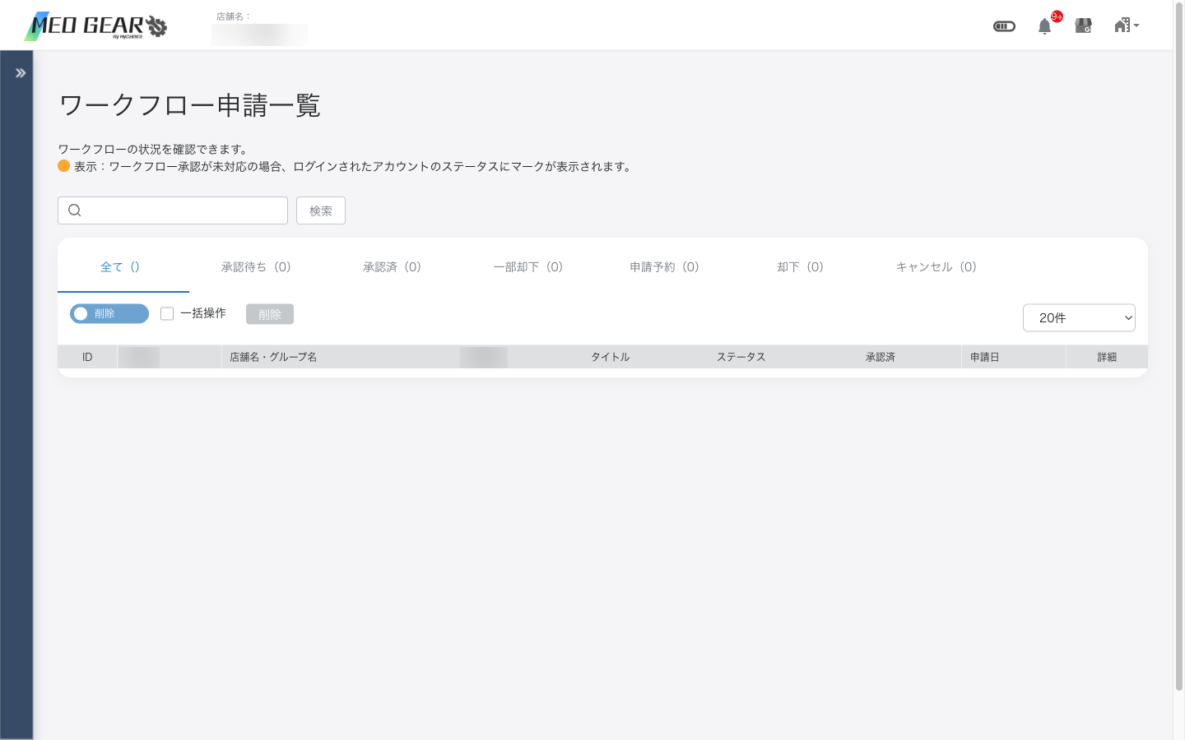Image resolution: width=1185 pixels, height=740 pixels.
Task: Click the 検索 search button
Action: [x=321, y=210]
